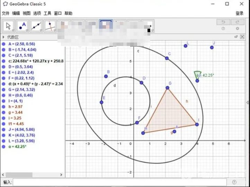Open the 帮助 menu
250x187 pixels.
point(69,13)
